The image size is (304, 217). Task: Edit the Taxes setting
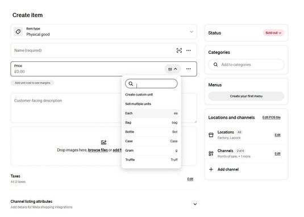[x=190, y=179]
